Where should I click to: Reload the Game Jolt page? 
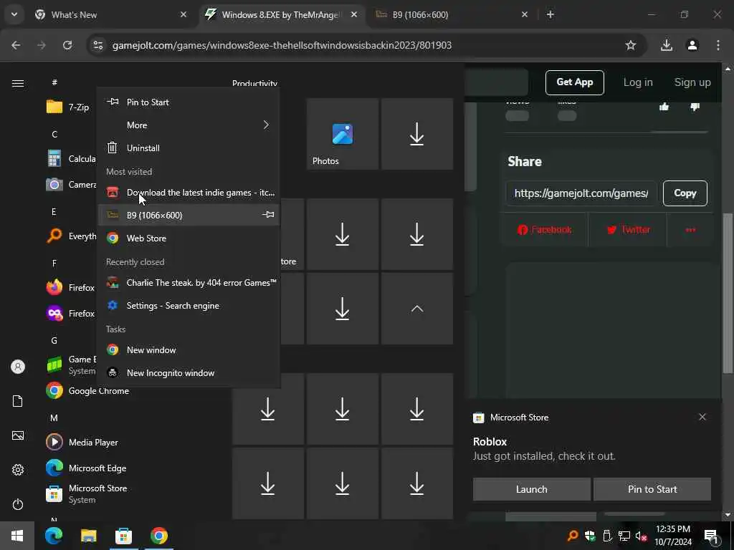[x=67, y=45]
